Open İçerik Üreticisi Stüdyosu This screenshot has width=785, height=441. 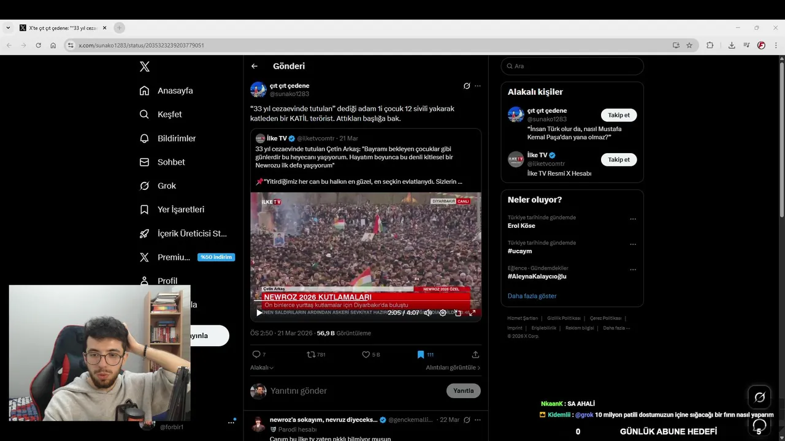click(183, 233)
